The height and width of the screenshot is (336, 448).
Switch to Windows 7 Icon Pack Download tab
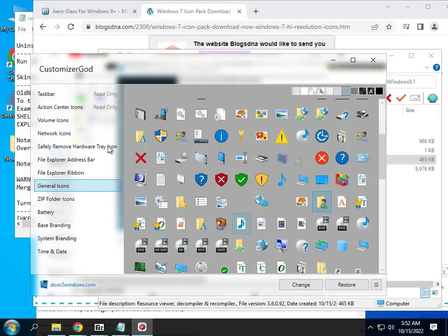[194, 11]
